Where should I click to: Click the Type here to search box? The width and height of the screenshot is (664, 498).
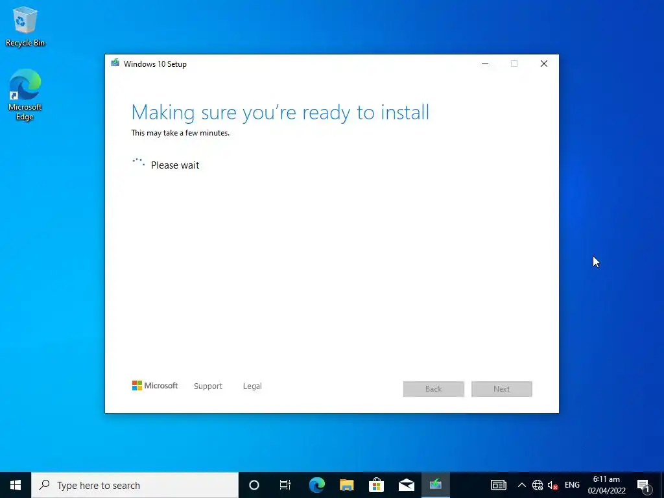tap(135, 485)
